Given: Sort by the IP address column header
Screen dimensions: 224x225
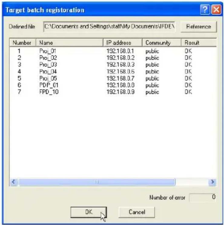Looking at the screenshot, I should point(123,43).
